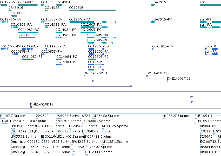Select the CG43915 gene label
This screenshot has width=221, height=156.
coord(159,2)
